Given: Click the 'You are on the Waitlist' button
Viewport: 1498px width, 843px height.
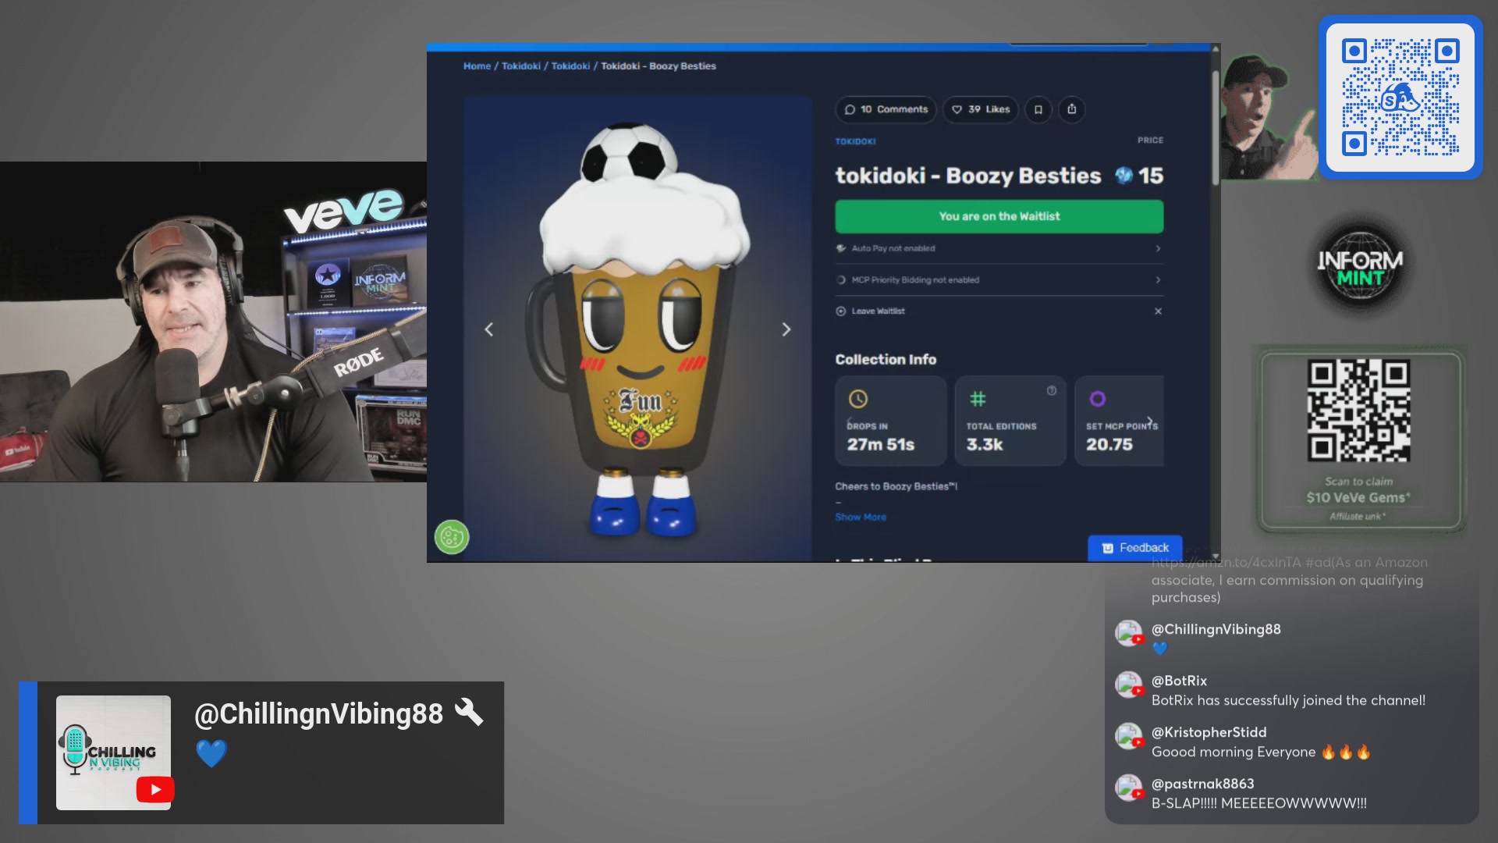Looking at the screenshot, I should (x=999, y=216).
